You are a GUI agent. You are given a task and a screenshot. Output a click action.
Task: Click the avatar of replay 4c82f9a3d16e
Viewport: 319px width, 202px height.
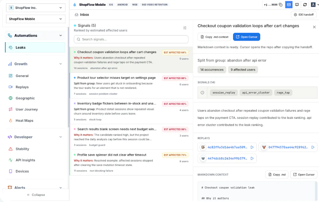[x=203, y=147]
